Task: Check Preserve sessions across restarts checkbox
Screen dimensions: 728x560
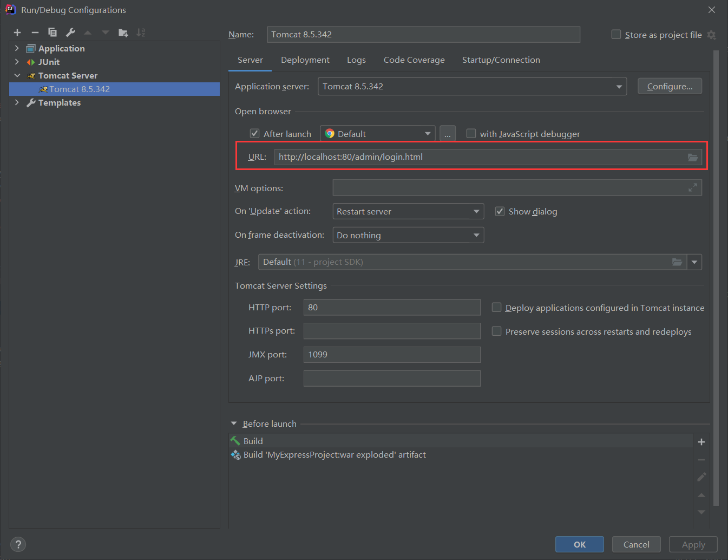Action: (x=496, y=331)
